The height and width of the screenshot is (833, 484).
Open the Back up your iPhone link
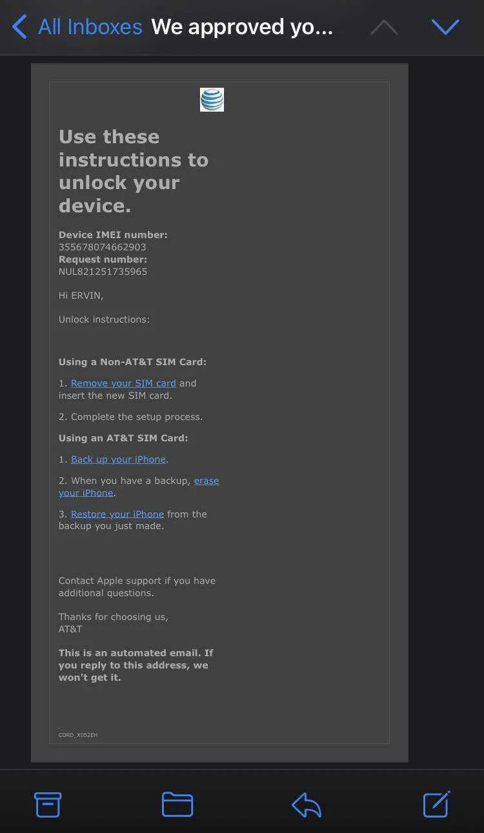coord(118,459)
